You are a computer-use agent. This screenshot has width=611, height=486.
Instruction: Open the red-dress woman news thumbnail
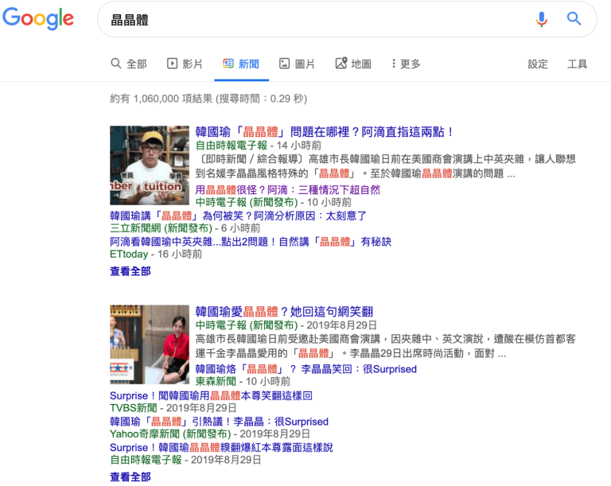[150, 344]
